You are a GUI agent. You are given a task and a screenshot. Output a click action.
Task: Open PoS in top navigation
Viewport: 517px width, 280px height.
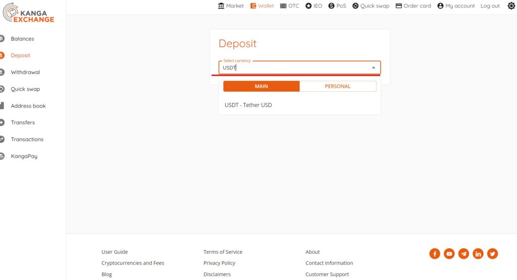(x=341, y=6)
